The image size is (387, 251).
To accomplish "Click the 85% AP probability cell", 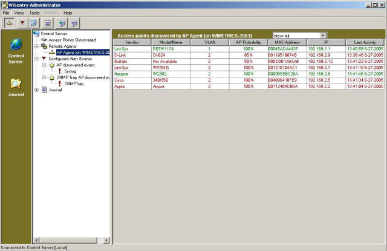I will [249, 55].
